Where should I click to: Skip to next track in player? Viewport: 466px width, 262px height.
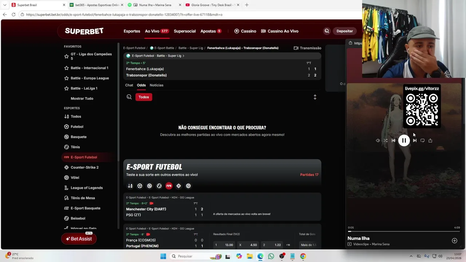tap(415, 140)
